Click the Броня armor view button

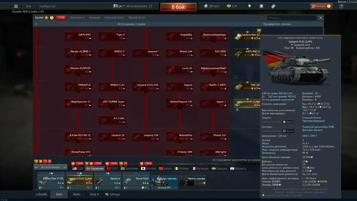click(x=287, y=122)
